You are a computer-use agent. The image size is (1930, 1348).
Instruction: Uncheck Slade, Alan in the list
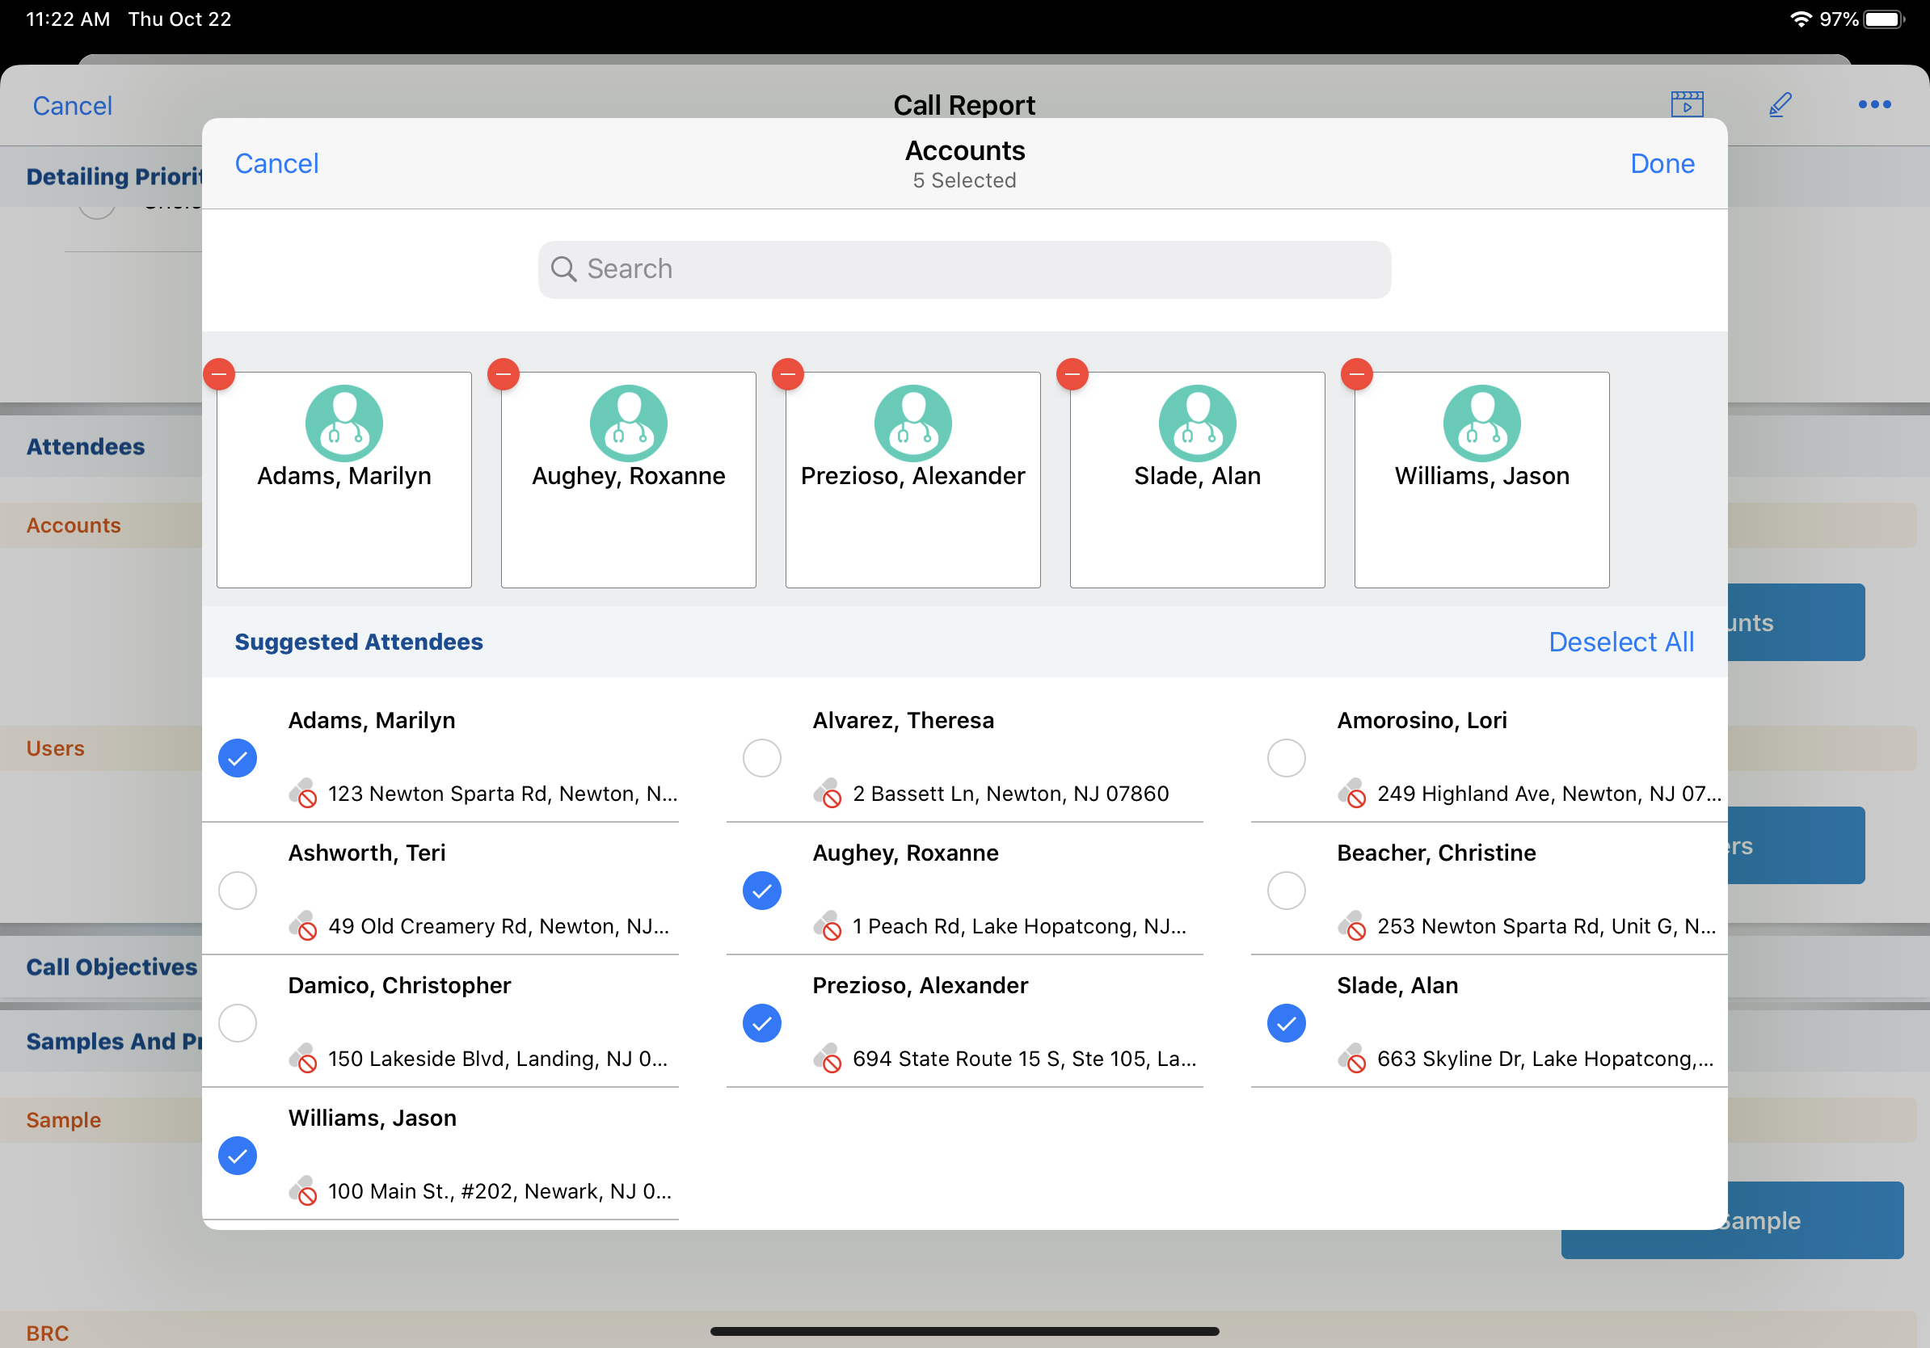(1286, 1023)
